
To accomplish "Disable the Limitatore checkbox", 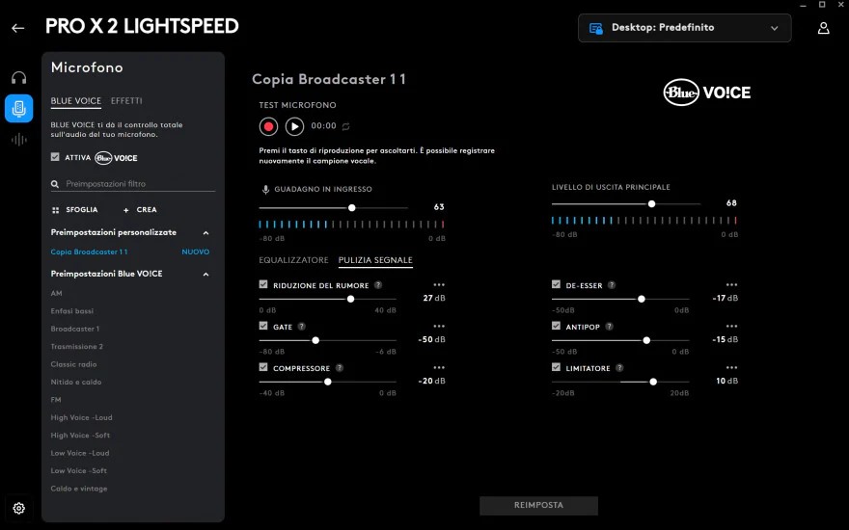I will tap(556, 367).
